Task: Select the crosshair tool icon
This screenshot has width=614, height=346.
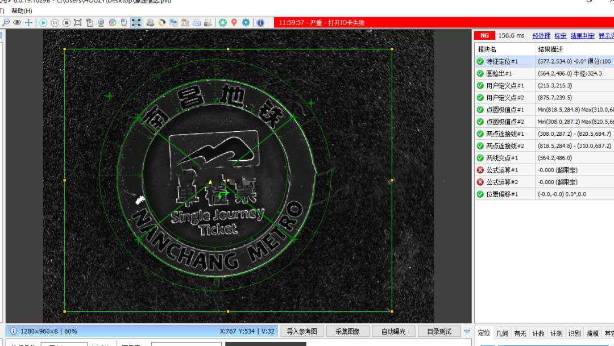Action: tap(28, 23)
